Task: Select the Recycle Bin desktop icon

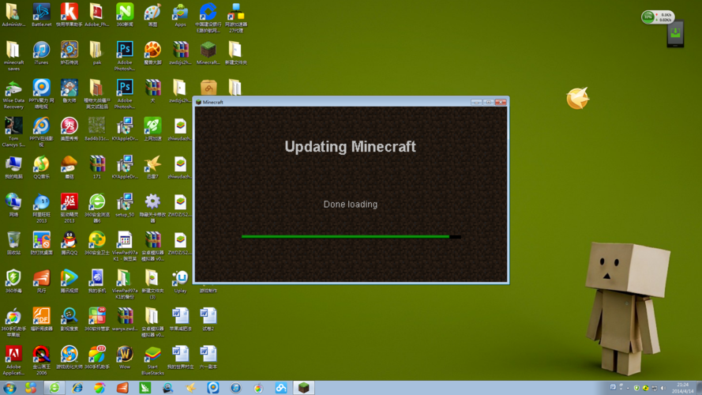Action: pos(13,243)
